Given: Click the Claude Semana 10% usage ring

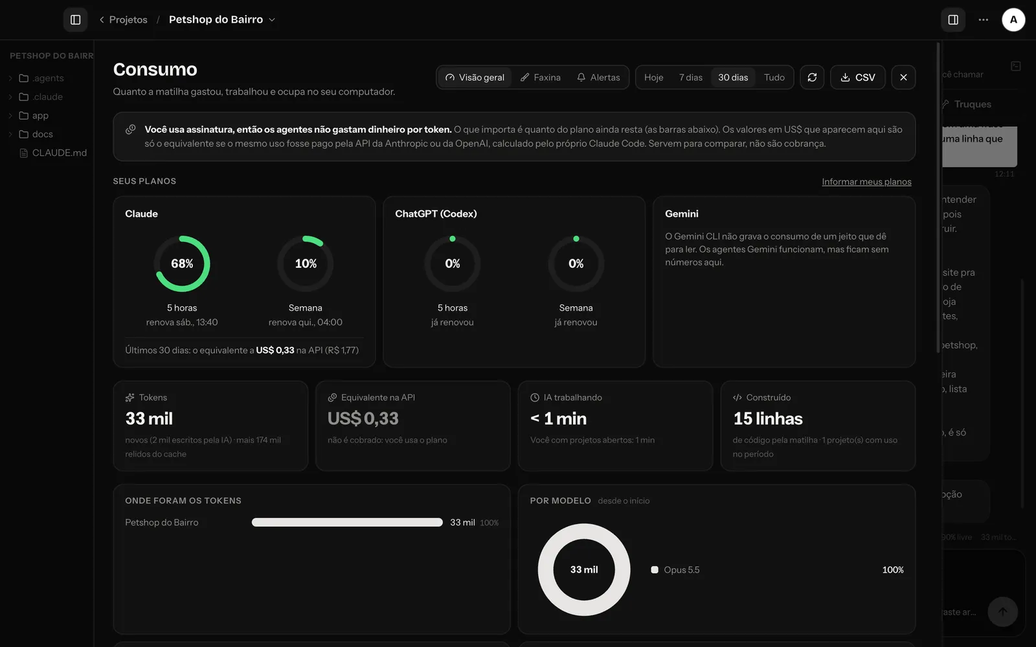Looking at the screenshot, I should [x=306, y=263].
